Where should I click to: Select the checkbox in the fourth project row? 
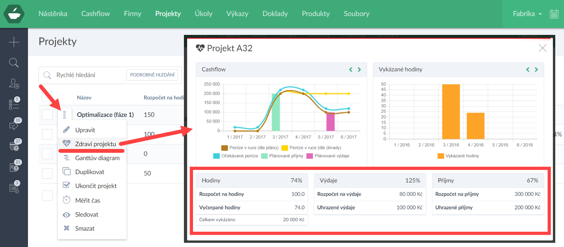point(47,173)
